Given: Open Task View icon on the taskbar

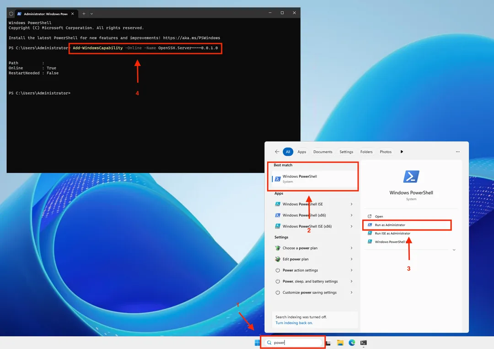Looking at the screenshot, I should point(328,343).
